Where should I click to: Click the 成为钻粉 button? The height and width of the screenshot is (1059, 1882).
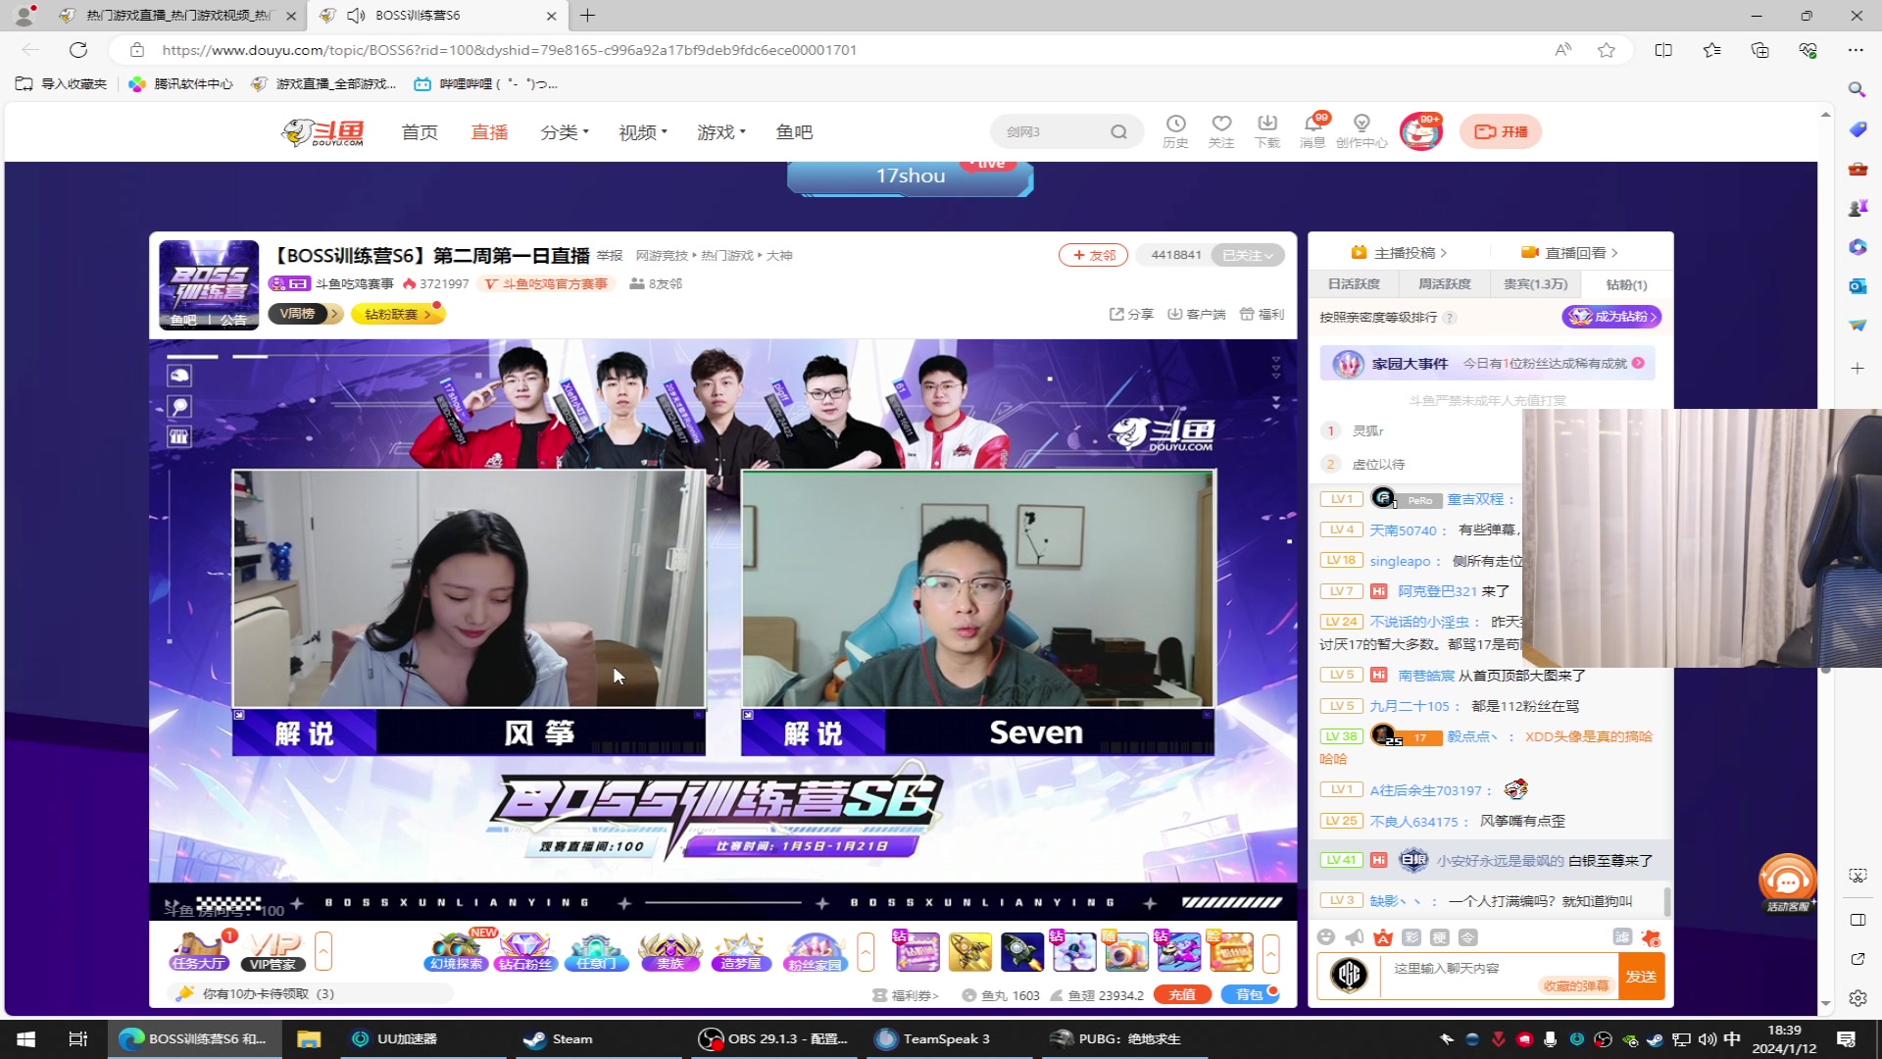1611,317
